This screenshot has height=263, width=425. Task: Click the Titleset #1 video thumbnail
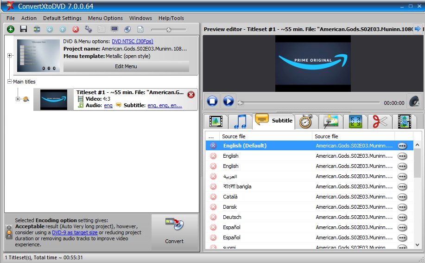coord(54,100)
